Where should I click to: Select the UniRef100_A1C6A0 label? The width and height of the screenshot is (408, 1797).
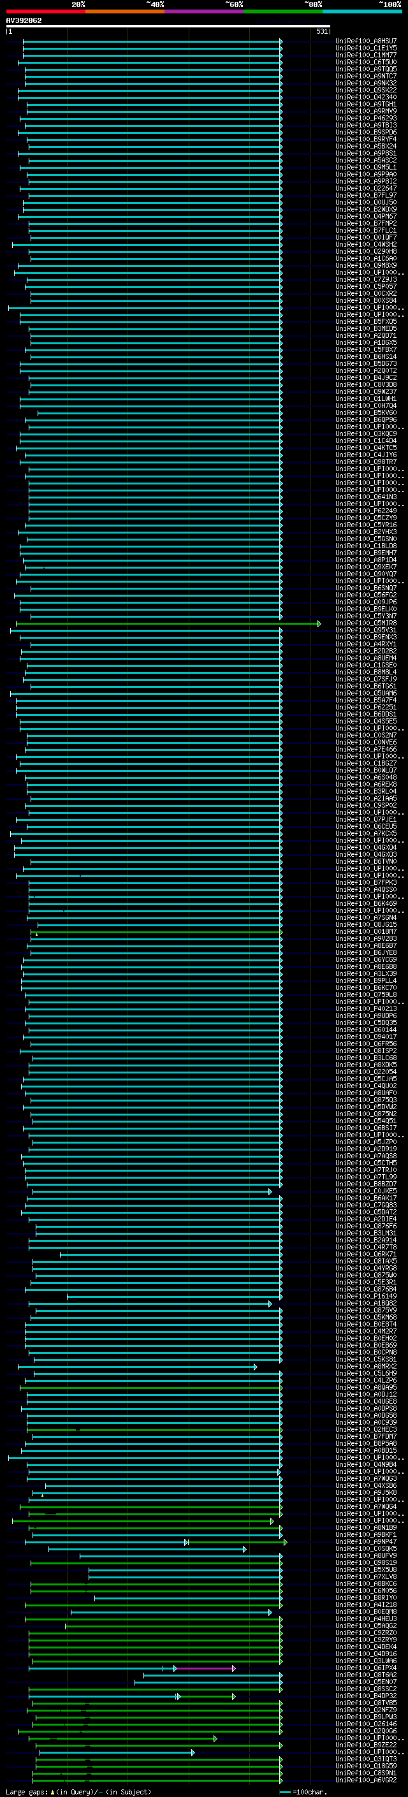[366, 259]
